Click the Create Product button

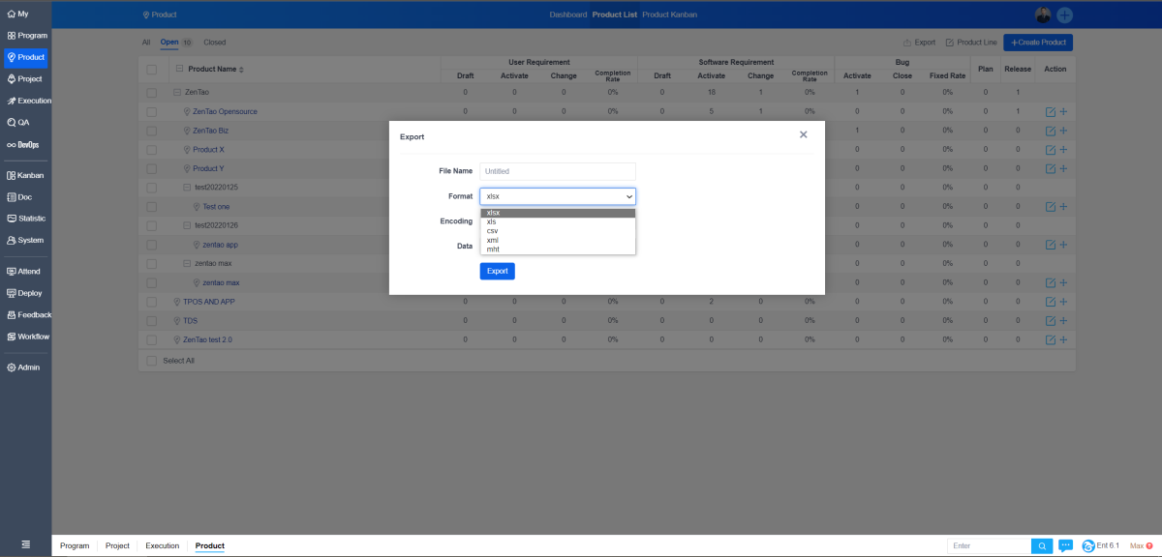pyautogui.click(x=1038, y=43)
